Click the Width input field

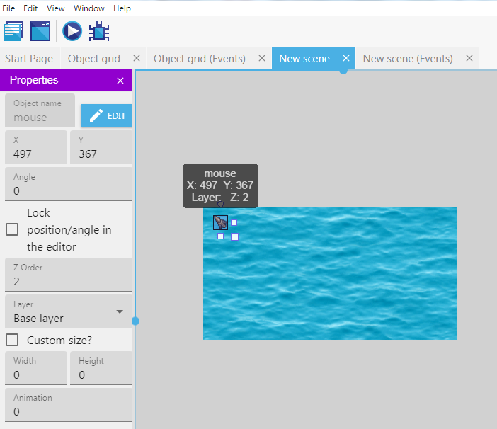tap(36, 368)
